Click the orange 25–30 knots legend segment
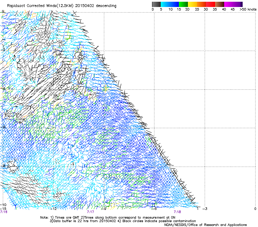258x227 pixels. [202, 4]
